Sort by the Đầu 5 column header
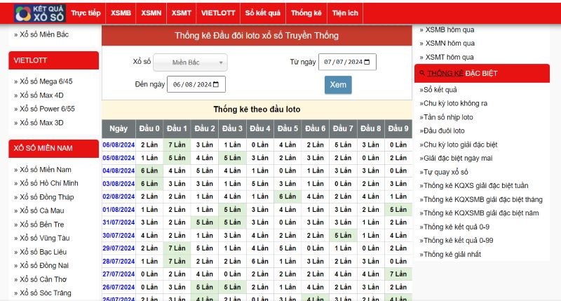 click(x=287, y=128)
